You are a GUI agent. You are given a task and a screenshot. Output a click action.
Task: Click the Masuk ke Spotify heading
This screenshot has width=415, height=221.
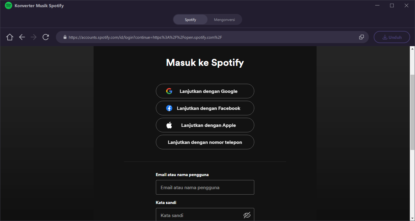coord(205,63)
